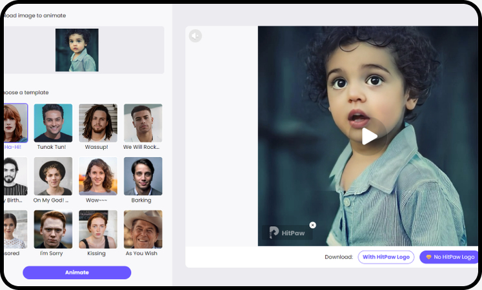
Task: Select the Wassup! template
Action: (98, 123)
